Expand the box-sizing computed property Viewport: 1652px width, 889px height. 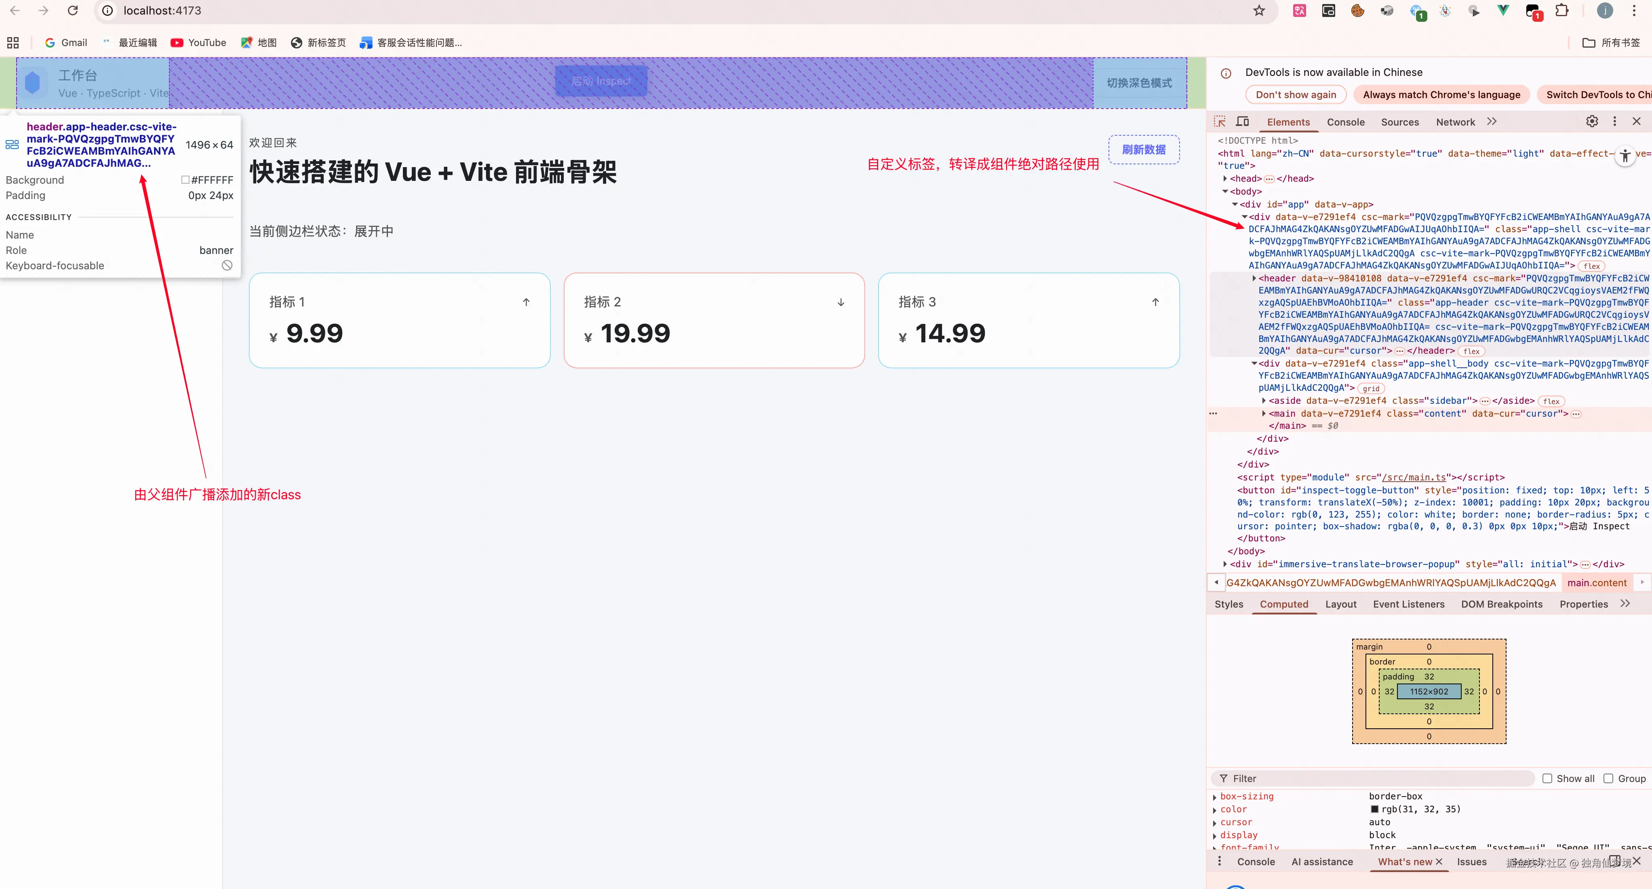pyautogui.click(x=1215, y=797)
